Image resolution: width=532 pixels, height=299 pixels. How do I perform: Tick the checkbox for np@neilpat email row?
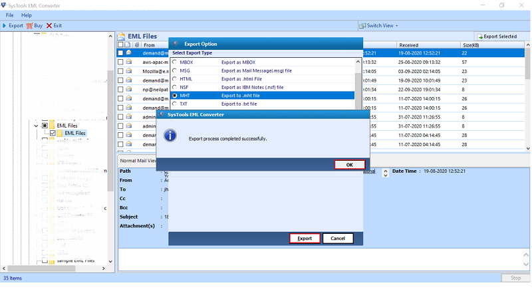point(120,90)
